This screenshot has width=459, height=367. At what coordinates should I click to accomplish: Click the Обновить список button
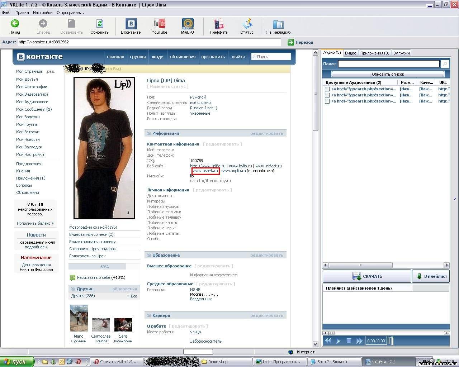(x=388, y=74)
